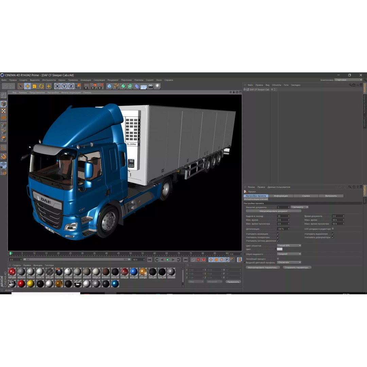Click the Цвет color swatch

coord(280,249)
